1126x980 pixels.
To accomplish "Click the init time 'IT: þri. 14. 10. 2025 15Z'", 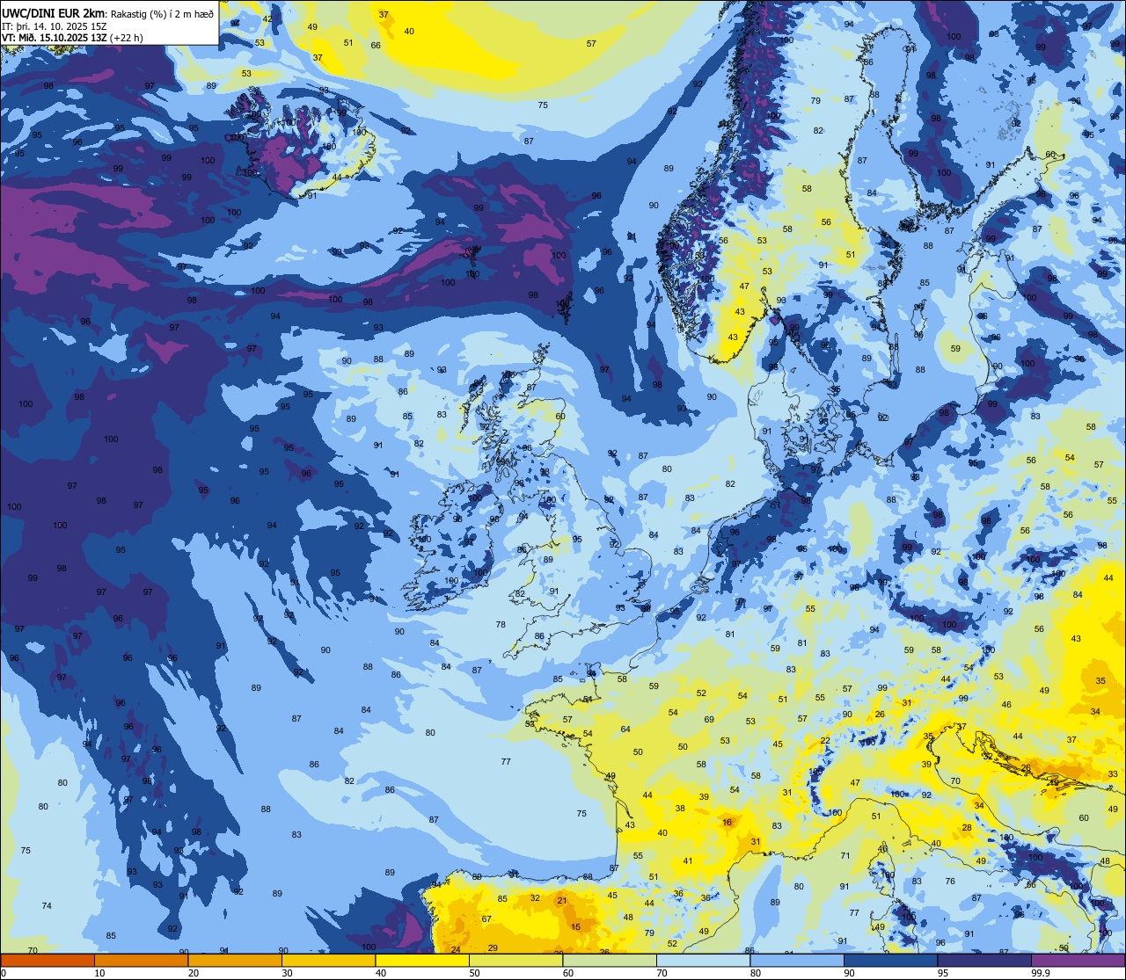I will 53,25.
